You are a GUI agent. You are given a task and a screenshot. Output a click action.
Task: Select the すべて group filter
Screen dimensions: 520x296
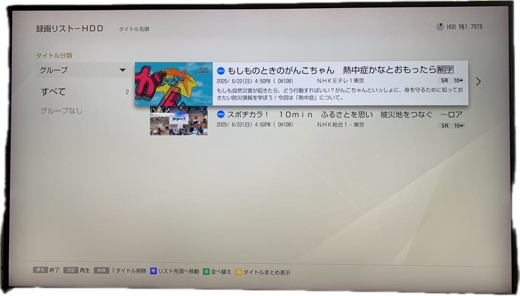[x=53, y=91]
